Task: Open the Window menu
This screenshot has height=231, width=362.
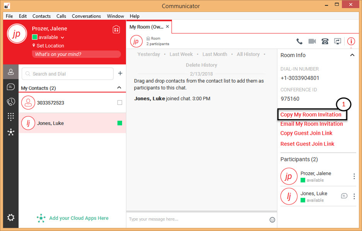Action: click(x=115, y=16)
